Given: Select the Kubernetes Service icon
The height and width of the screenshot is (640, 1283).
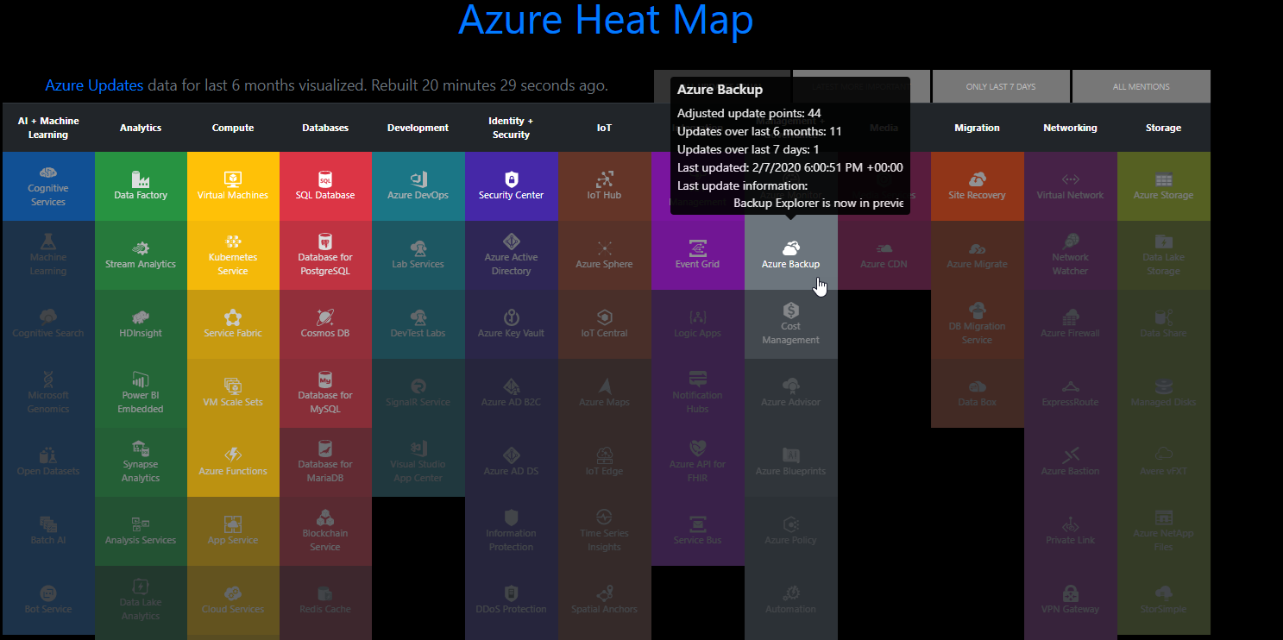Looking at the screenshot, I should (233, 241).
